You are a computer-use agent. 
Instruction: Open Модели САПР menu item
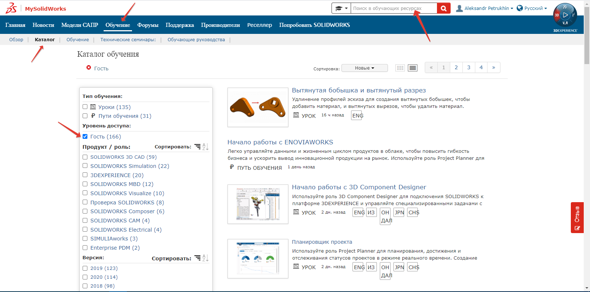80,25
